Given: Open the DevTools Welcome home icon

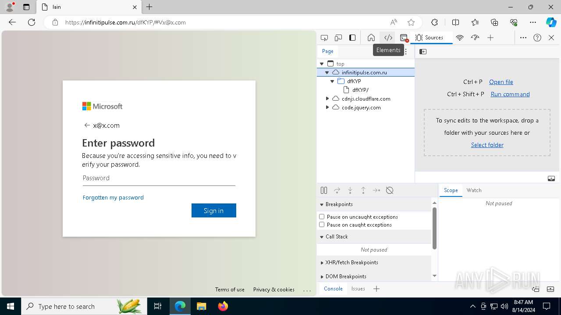Looking at the screenshot, I should (x=371, y=38).
